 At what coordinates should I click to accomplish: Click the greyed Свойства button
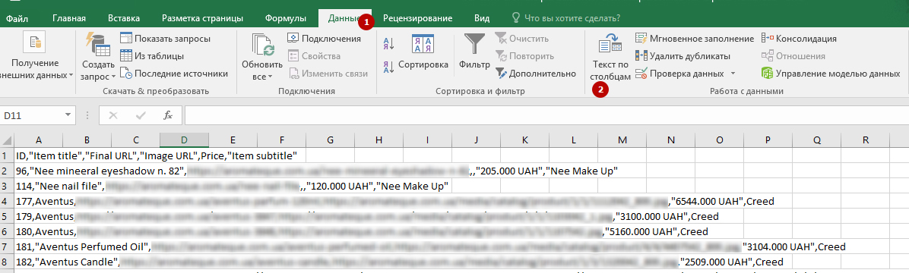click(x=314, y=56)
